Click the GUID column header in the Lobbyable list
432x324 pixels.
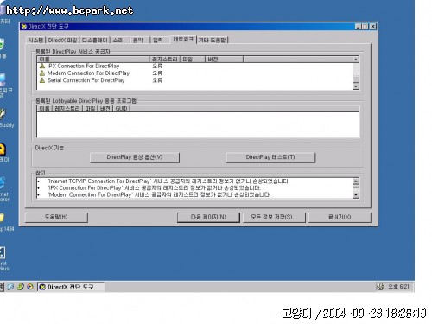[x=121, y=109]
